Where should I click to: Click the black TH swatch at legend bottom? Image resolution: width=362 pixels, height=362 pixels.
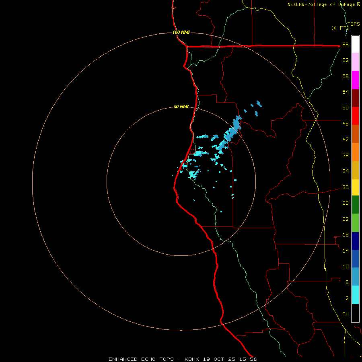[355, 313]
